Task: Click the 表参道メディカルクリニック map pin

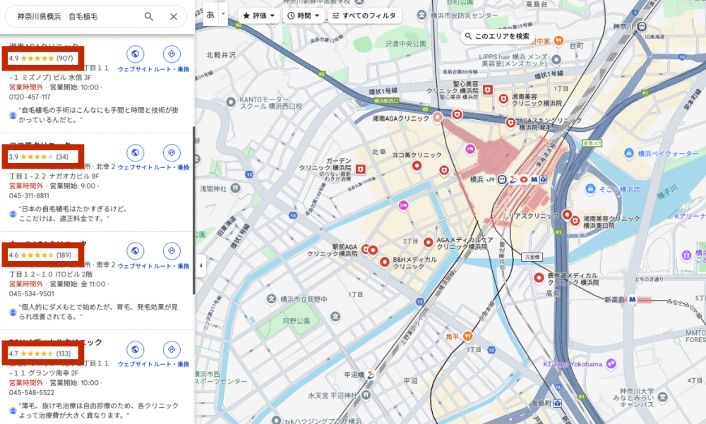Action: (539, 277)
